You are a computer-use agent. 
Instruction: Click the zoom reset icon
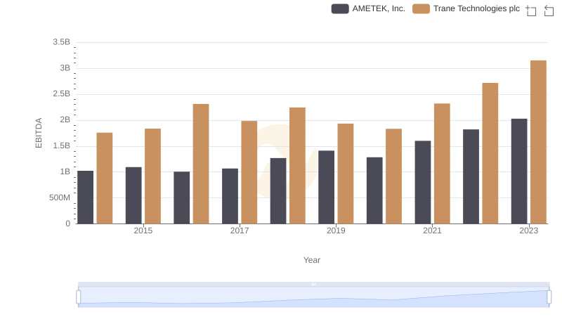coord(549,11)
